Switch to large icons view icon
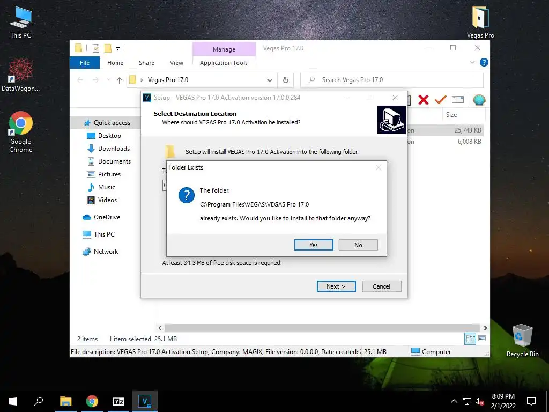Image resolution: width=549 pixels, height=412 pixels. pyautogui.click(x=482, y=339)
